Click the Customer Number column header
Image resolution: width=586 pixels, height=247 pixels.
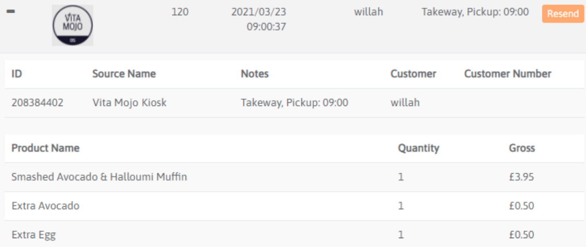[x=508, y=74]
